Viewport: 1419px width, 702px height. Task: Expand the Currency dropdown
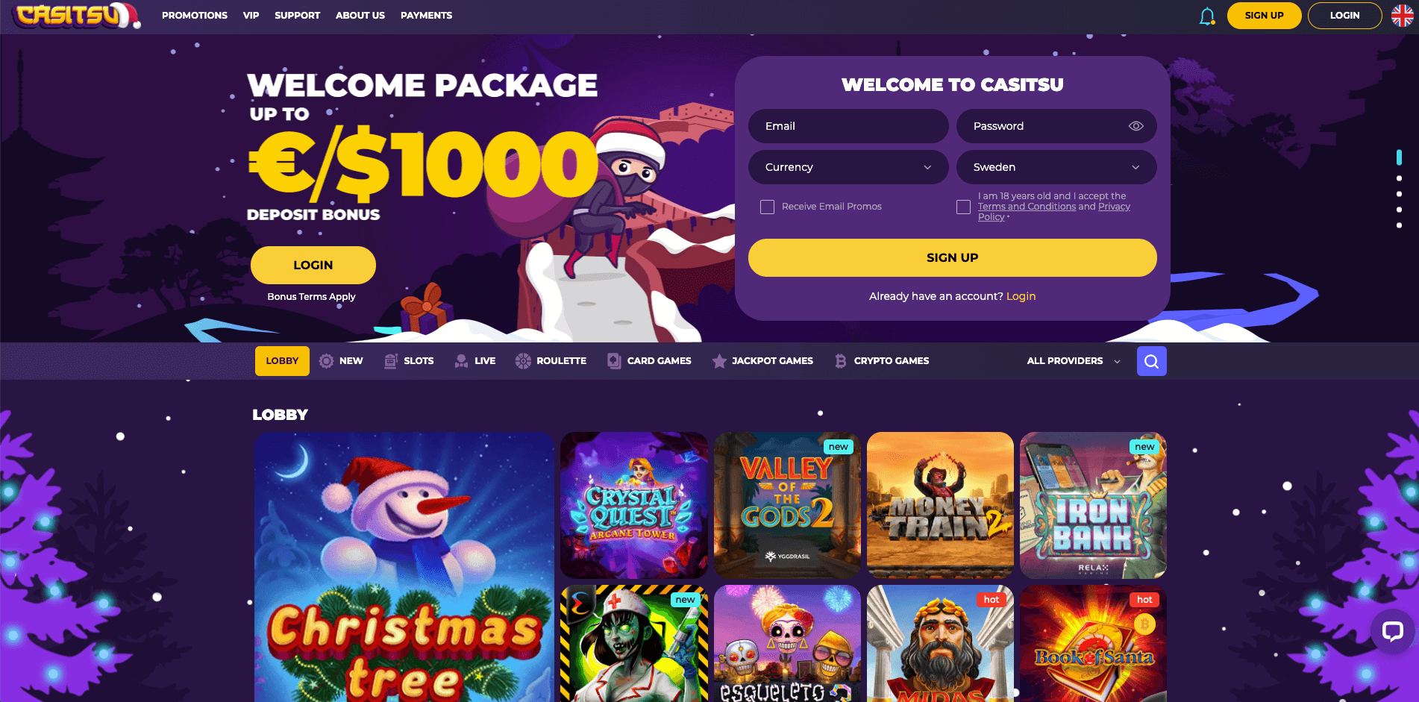coord(848,167)
